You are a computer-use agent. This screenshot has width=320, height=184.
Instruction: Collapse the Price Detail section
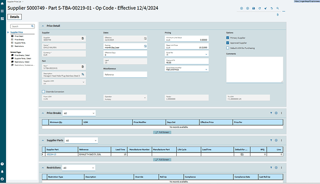43,26
